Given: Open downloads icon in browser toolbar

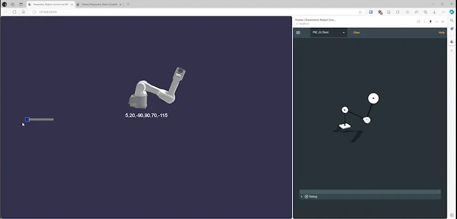Looking at the screenshot, I should pos(434,12).
